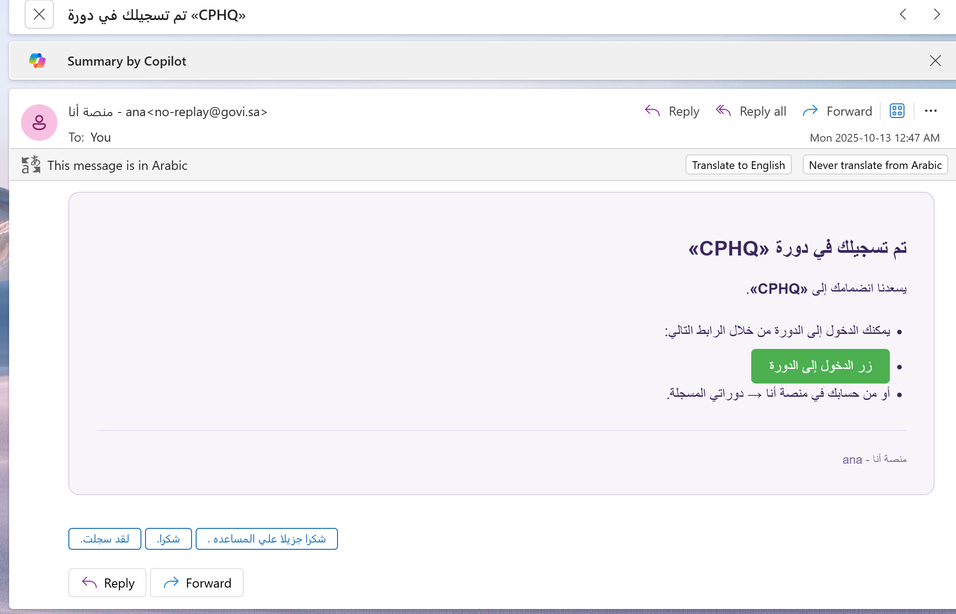Open more actions ellipsis menu
This screenshot has height=614, width=956.
[x=930, y=111]
